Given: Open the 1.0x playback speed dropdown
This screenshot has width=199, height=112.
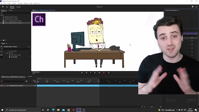Looking at the screenshot, I should (x=109, y=73).
